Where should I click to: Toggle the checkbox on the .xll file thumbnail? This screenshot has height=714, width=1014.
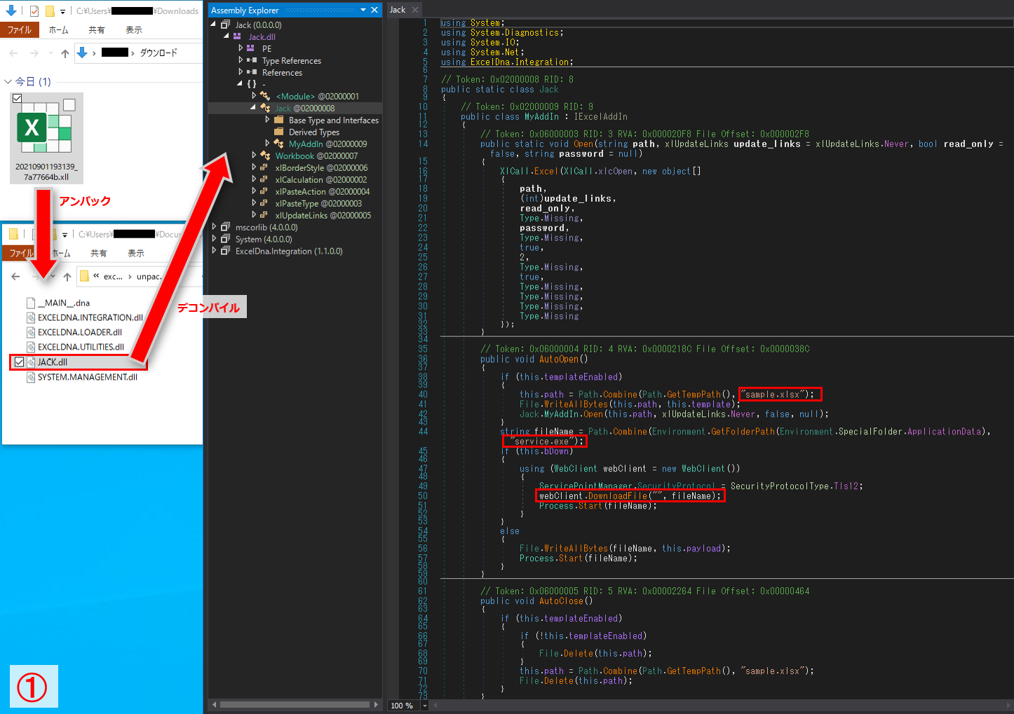(x=17, y=98)
